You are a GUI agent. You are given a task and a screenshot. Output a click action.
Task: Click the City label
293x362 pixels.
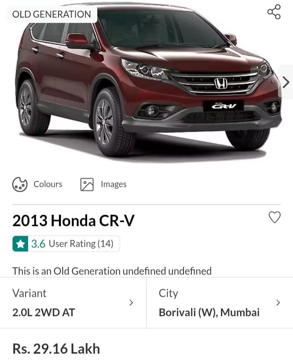(x=168, y=294)
